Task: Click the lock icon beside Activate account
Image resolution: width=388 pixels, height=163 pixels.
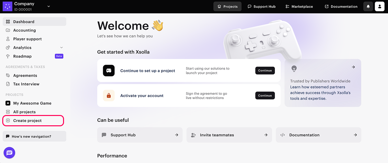Action: click(109, 96)
